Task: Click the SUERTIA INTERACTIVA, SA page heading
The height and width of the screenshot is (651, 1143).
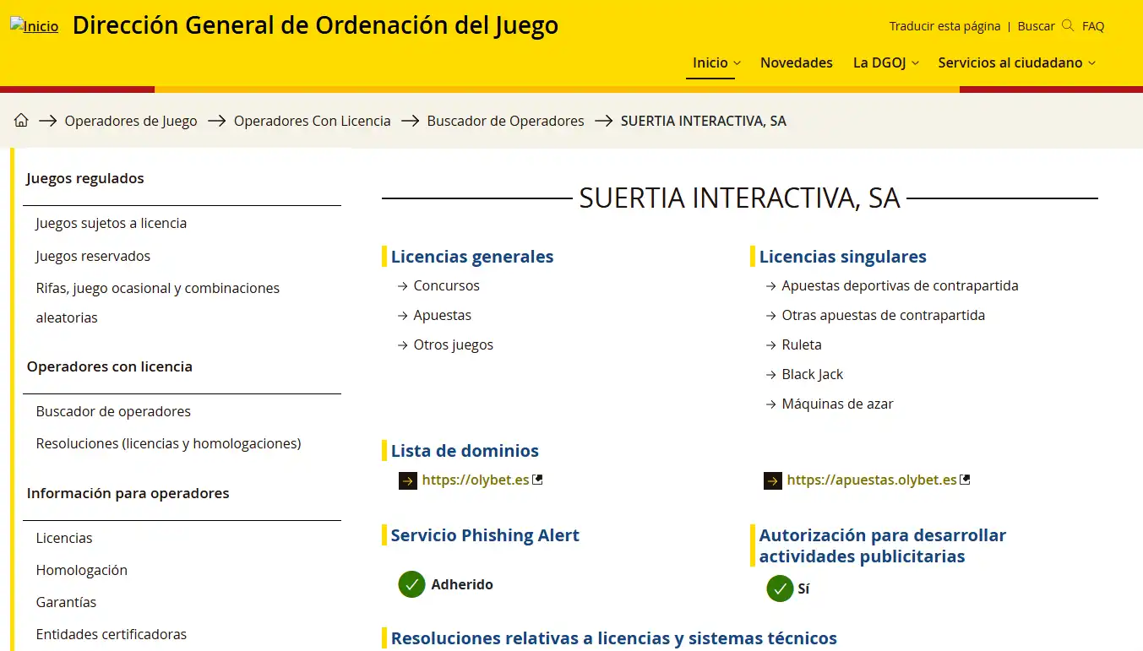Action: point(740,198)
